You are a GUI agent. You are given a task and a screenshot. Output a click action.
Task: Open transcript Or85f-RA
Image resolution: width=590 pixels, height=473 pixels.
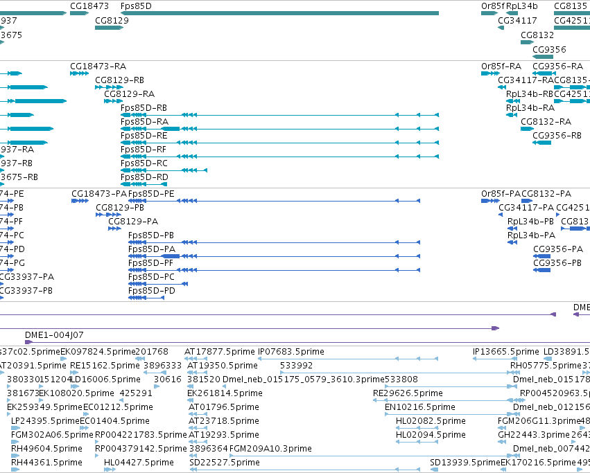pyautogui.click(x=501, y=66)
